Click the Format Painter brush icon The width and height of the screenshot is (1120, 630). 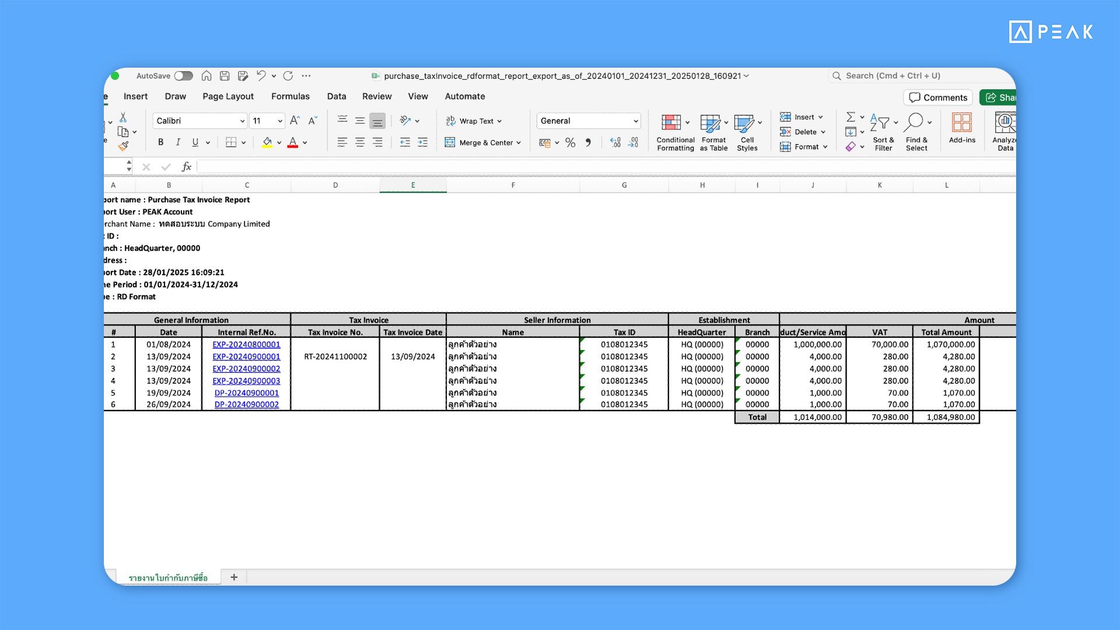pyautogui.click(x=123, y=146)
